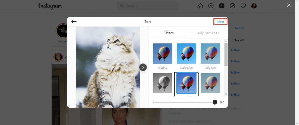Click the Switch account link
This screenshot has height=125, width=299.
pyautogui.click(x=239, y=28)
